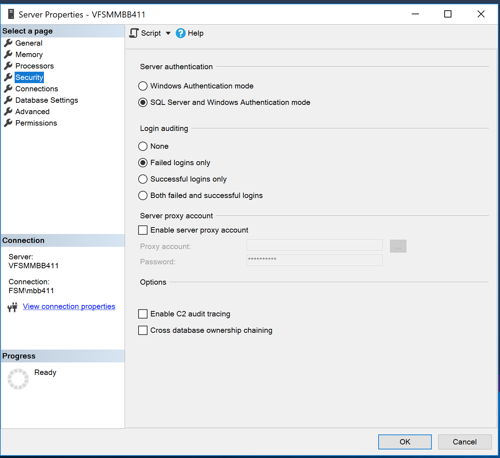The width and height of the screenshot is (500, 458).
Task: Click the blue Help question mark icon
Action: point(181,33)
